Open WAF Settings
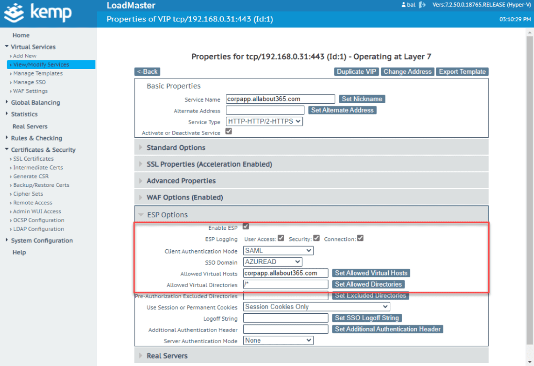Image resolution: width=534 pixels, height=366 pixels. [x=30, y=91]
